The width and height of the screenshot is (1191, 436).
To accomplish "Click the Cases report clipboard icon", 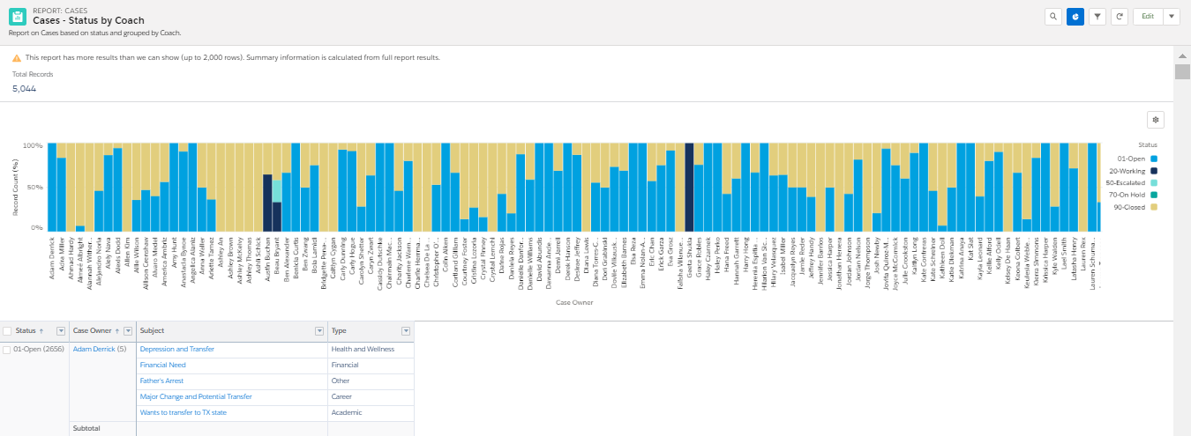I will pyautogui.click(x=17, y=16).
